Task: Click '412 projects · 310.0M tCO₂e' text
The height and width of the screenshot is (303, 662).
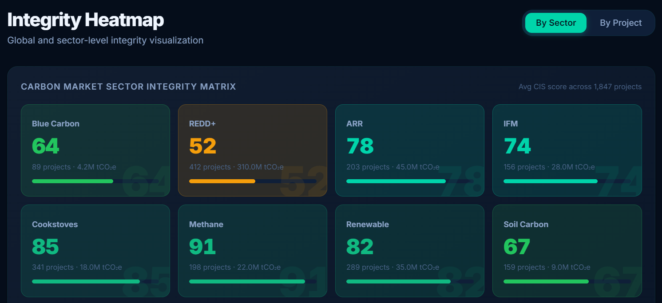Action: click(236, 167)
